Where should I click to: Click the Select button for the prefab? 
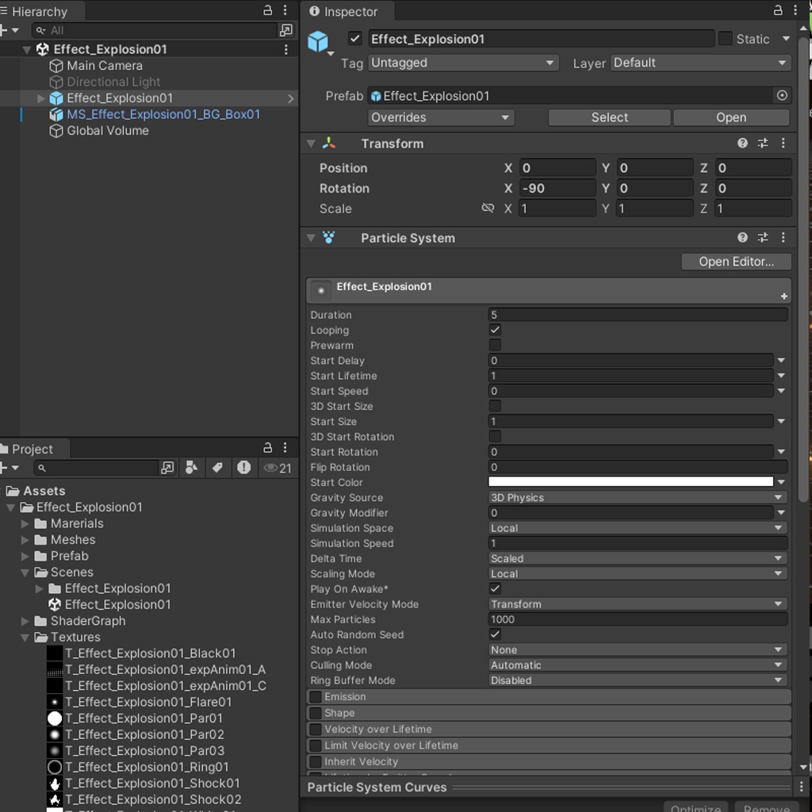(x=608, y=117)
